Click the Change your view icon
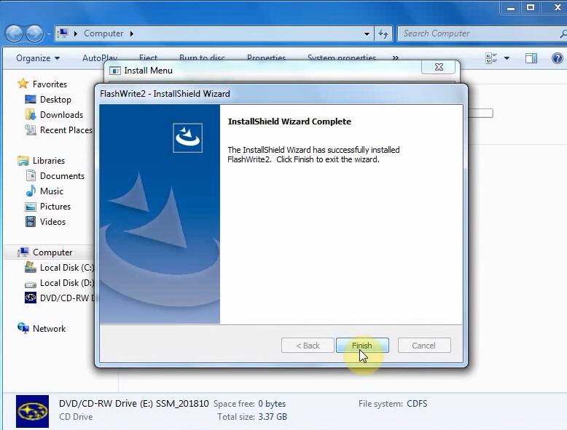 (x=491, y=58)
